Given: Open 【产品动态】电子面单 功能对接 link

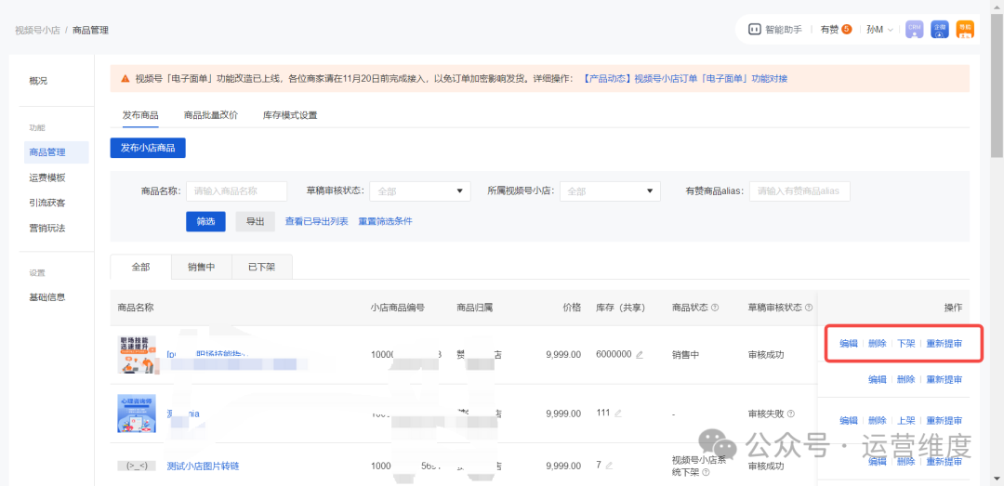Looking at the screenshot, I should 685,79.
